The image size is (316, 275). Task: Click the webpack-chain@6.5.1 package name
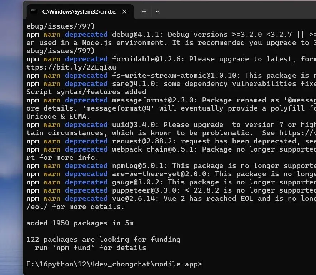(x=154, y=149)
